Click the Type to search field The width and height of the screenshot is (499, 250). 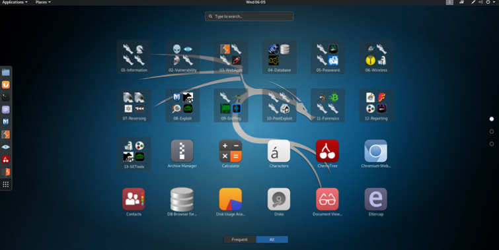[x=249, y=16]
